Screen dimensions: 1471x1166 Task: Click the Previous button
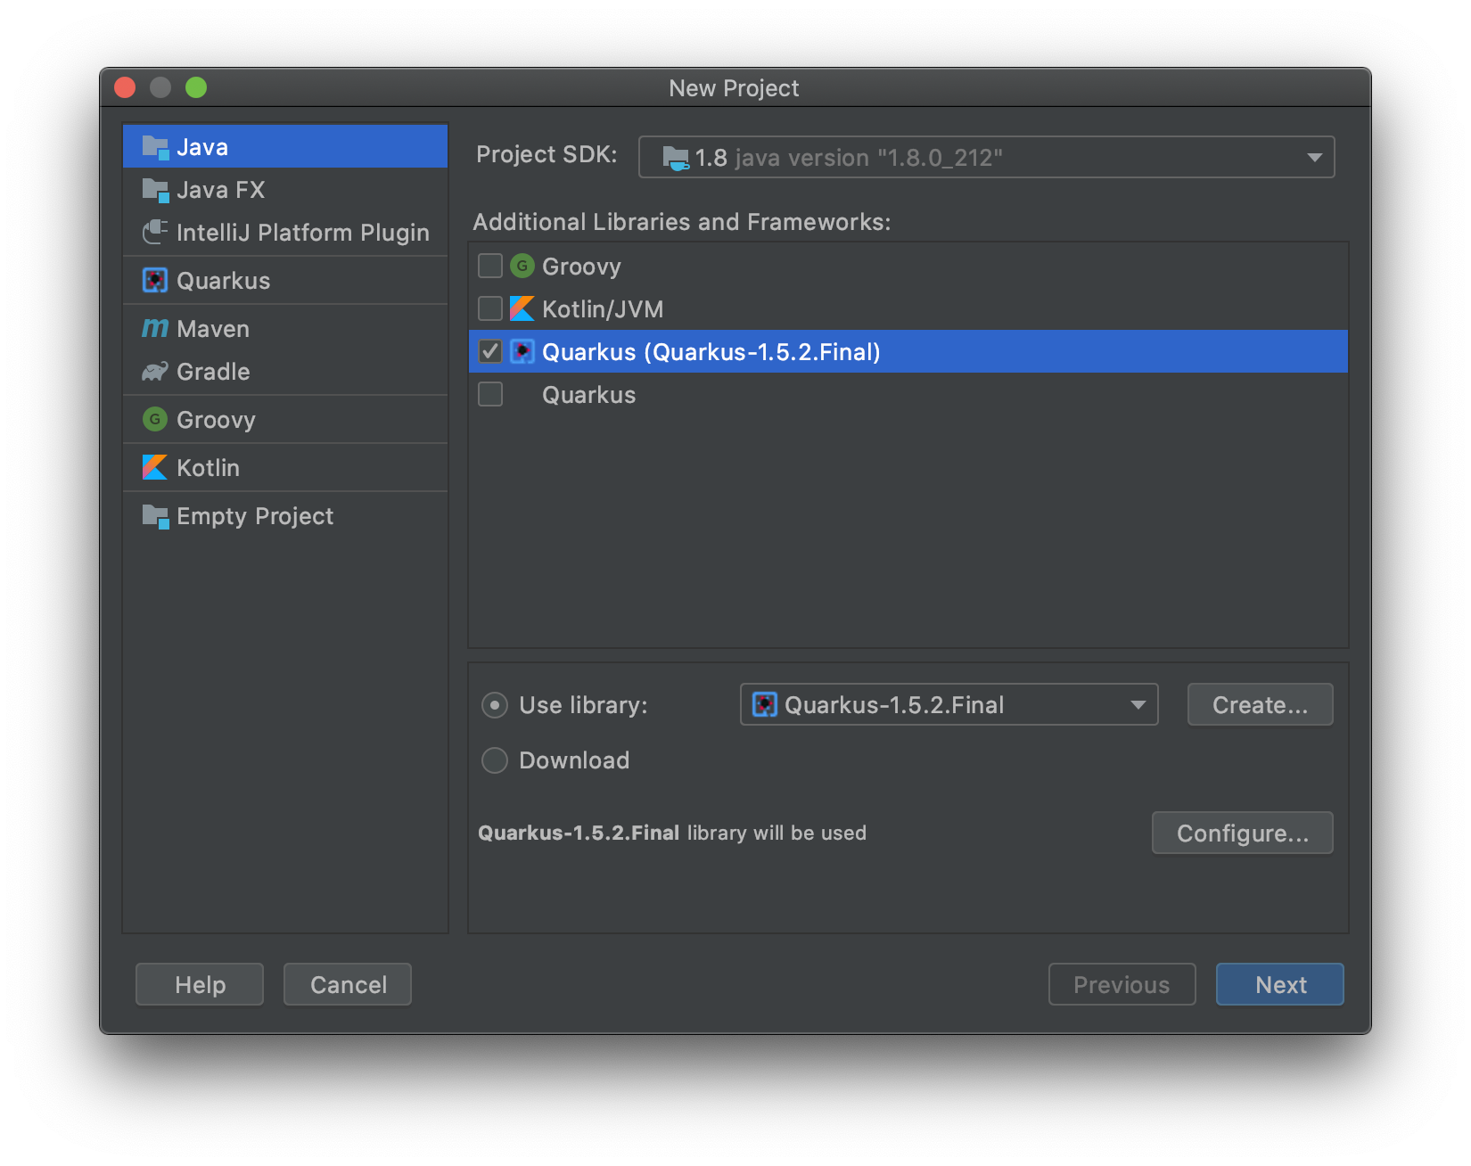(x=1122, y=985)
